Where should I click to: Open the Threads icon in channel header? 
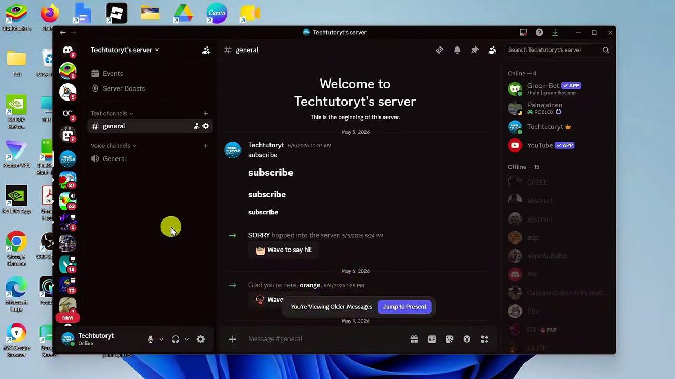[439, 50]
